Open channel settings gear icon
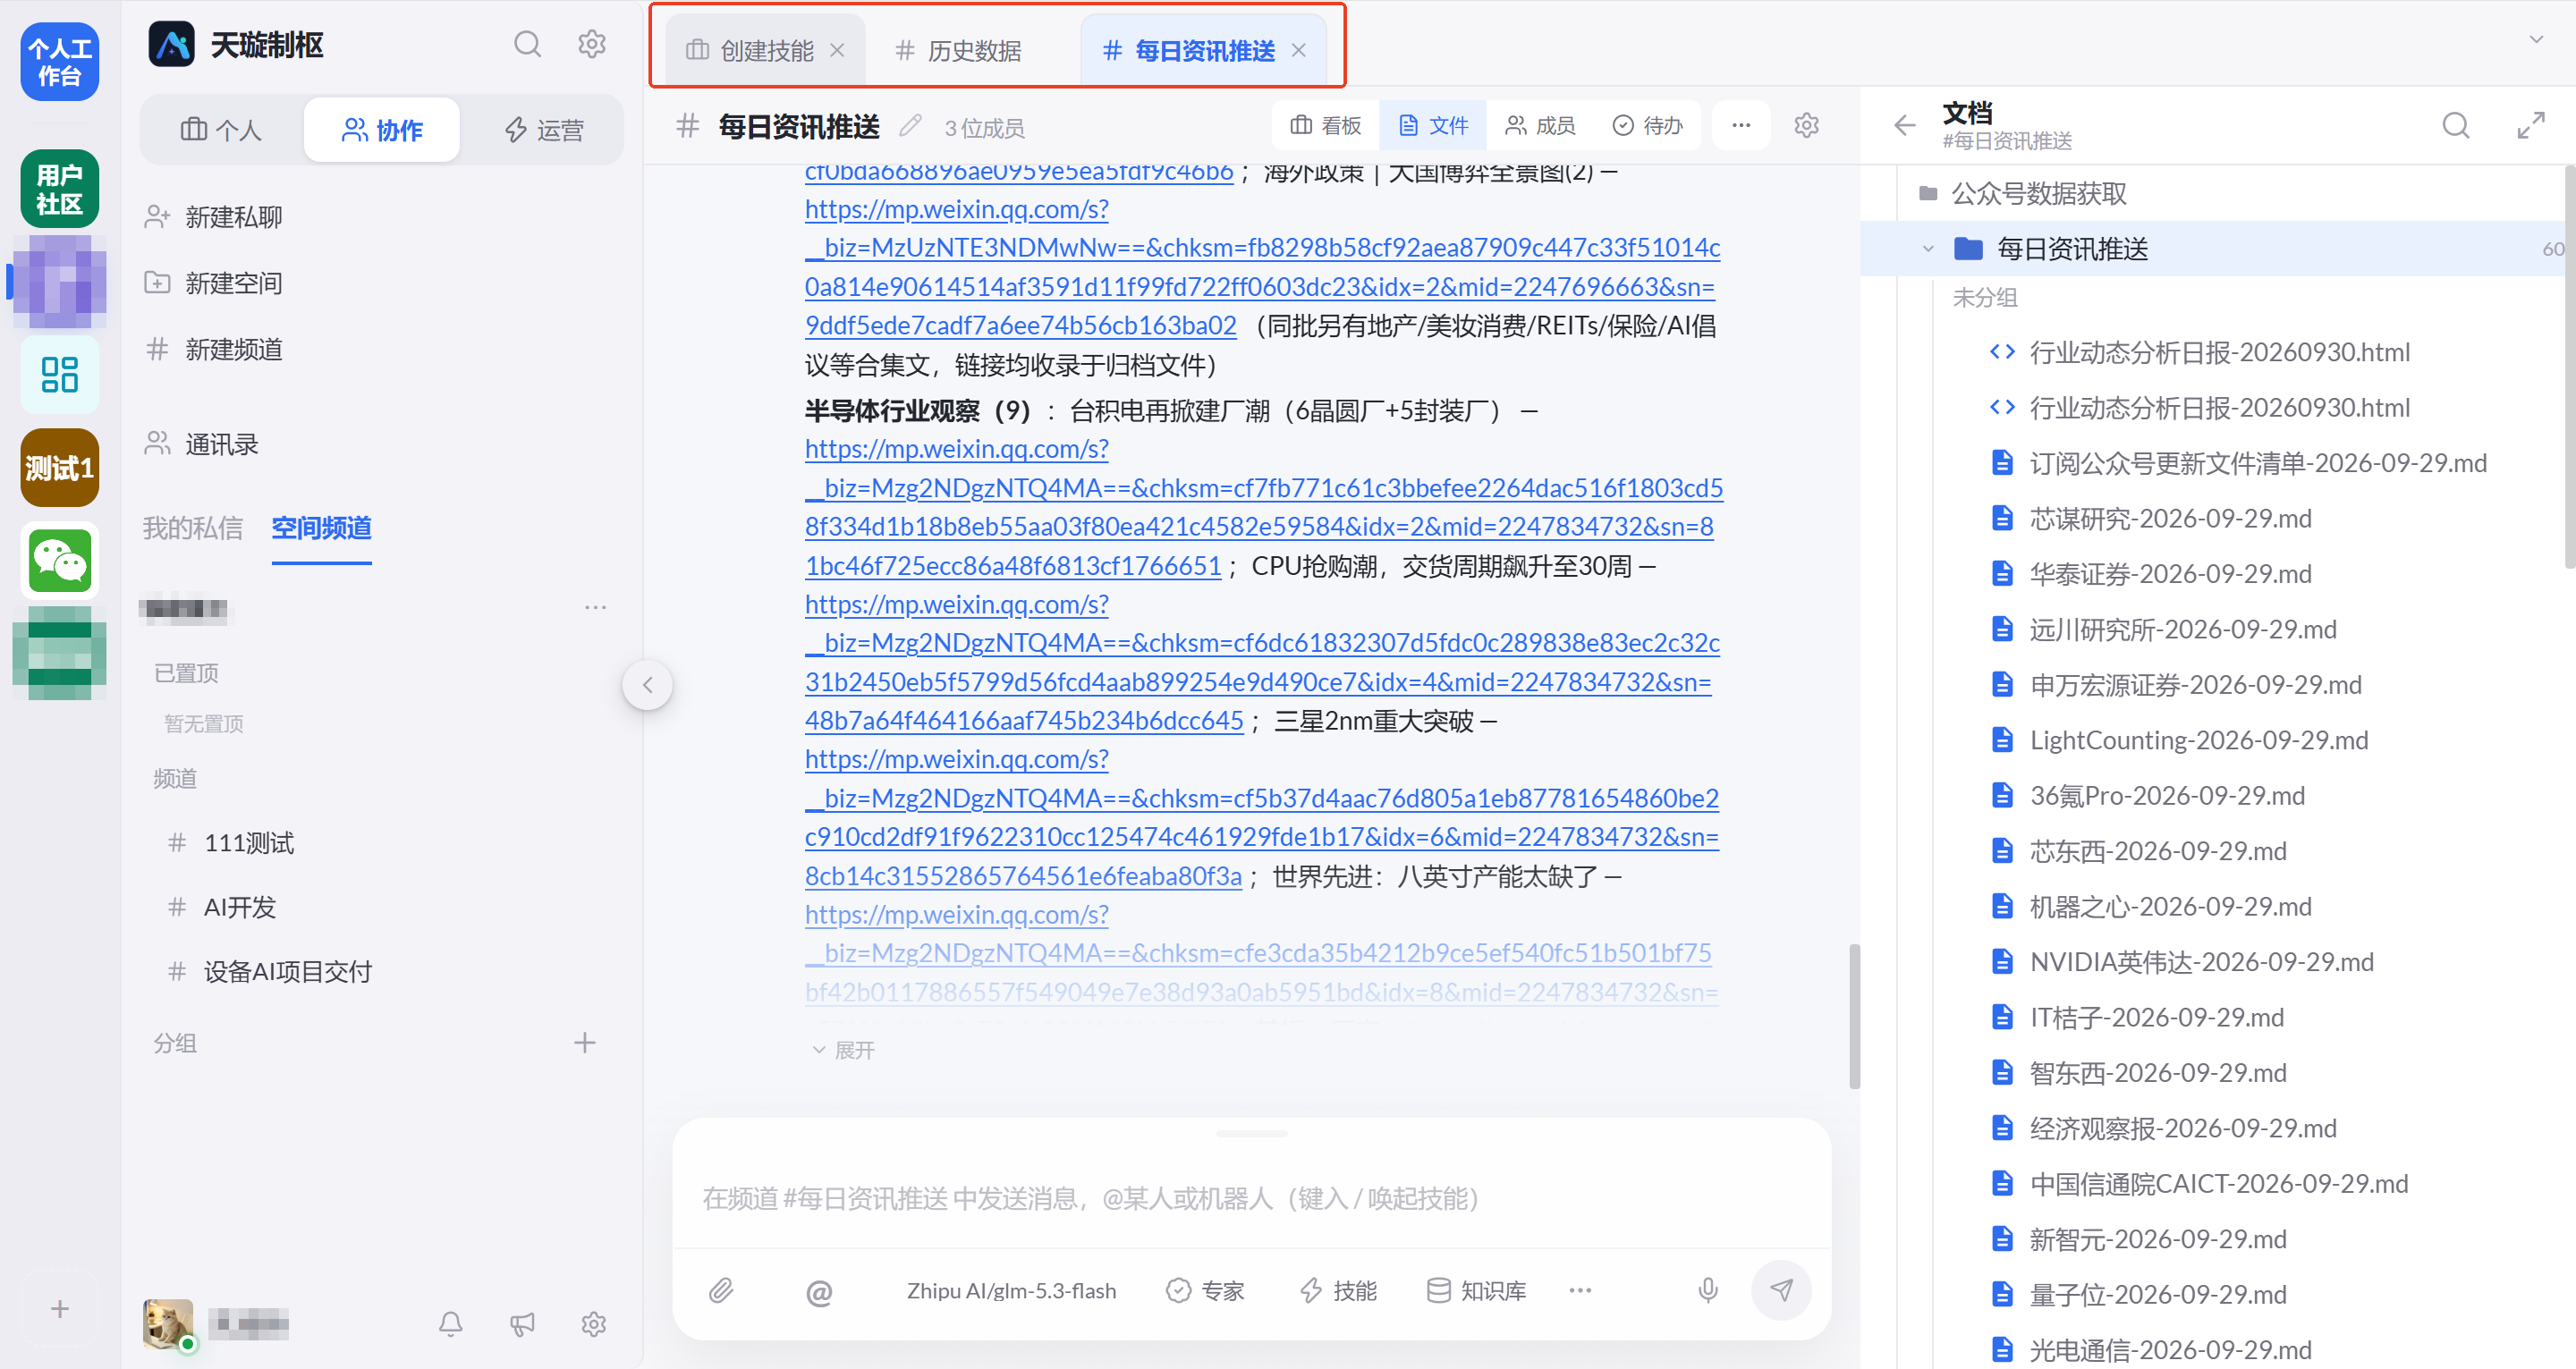This screenshot has width=2576, height=1369. tap(1806, 126)
